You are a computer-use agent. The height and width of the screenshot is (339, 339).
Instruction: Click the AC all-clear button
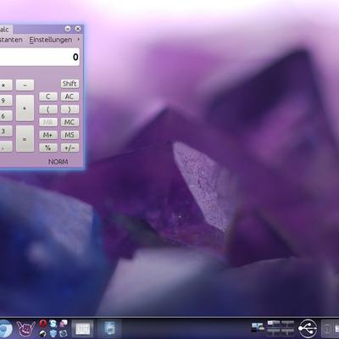point(69,97)
